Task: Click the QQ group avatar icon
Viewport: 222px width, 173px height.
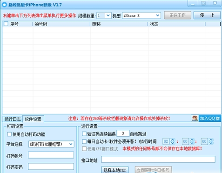Action: pyautogui.click(x=195, y=119)
